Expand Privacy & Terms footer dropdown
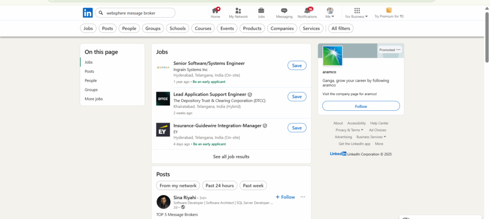The width and height of the screenshot is (490, 219). tap(349, 130)
